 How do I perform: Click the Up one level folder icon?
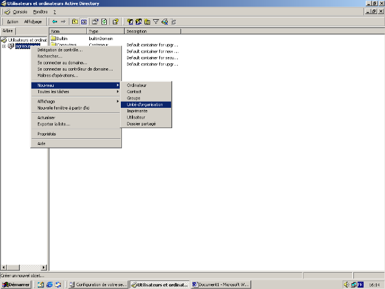click(x=74, y=21)
